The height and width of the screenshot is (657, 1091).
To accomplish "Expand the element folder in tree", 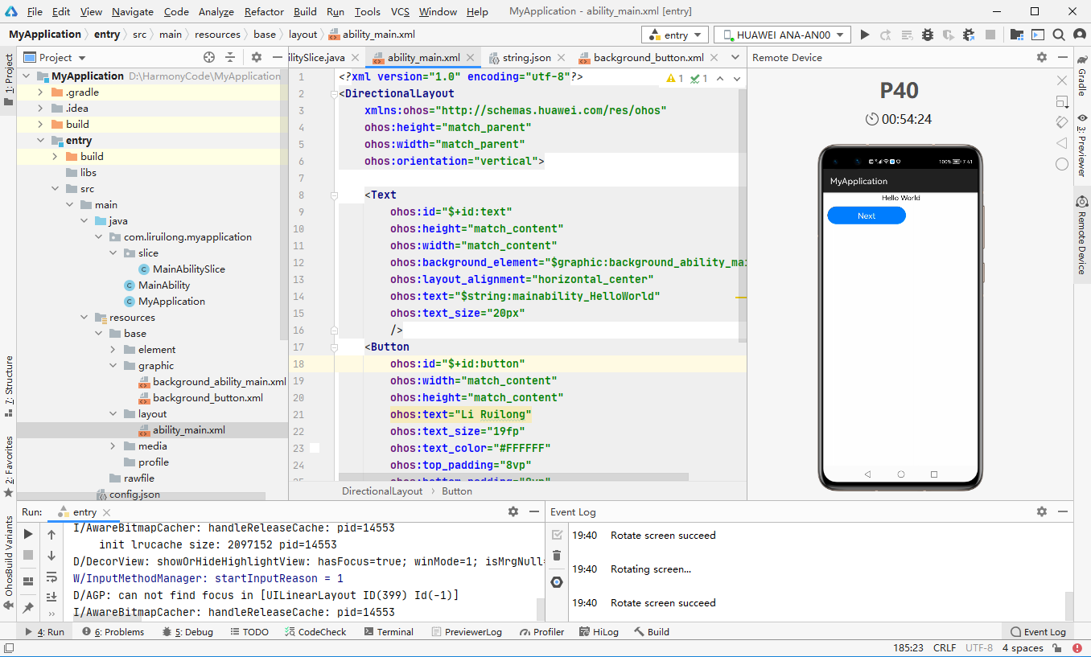I will coord(113,350).
